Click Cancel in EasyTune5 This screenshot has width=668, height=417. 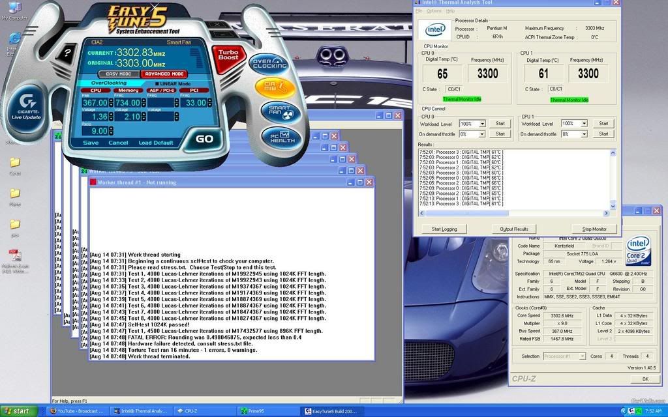(118, 143)
